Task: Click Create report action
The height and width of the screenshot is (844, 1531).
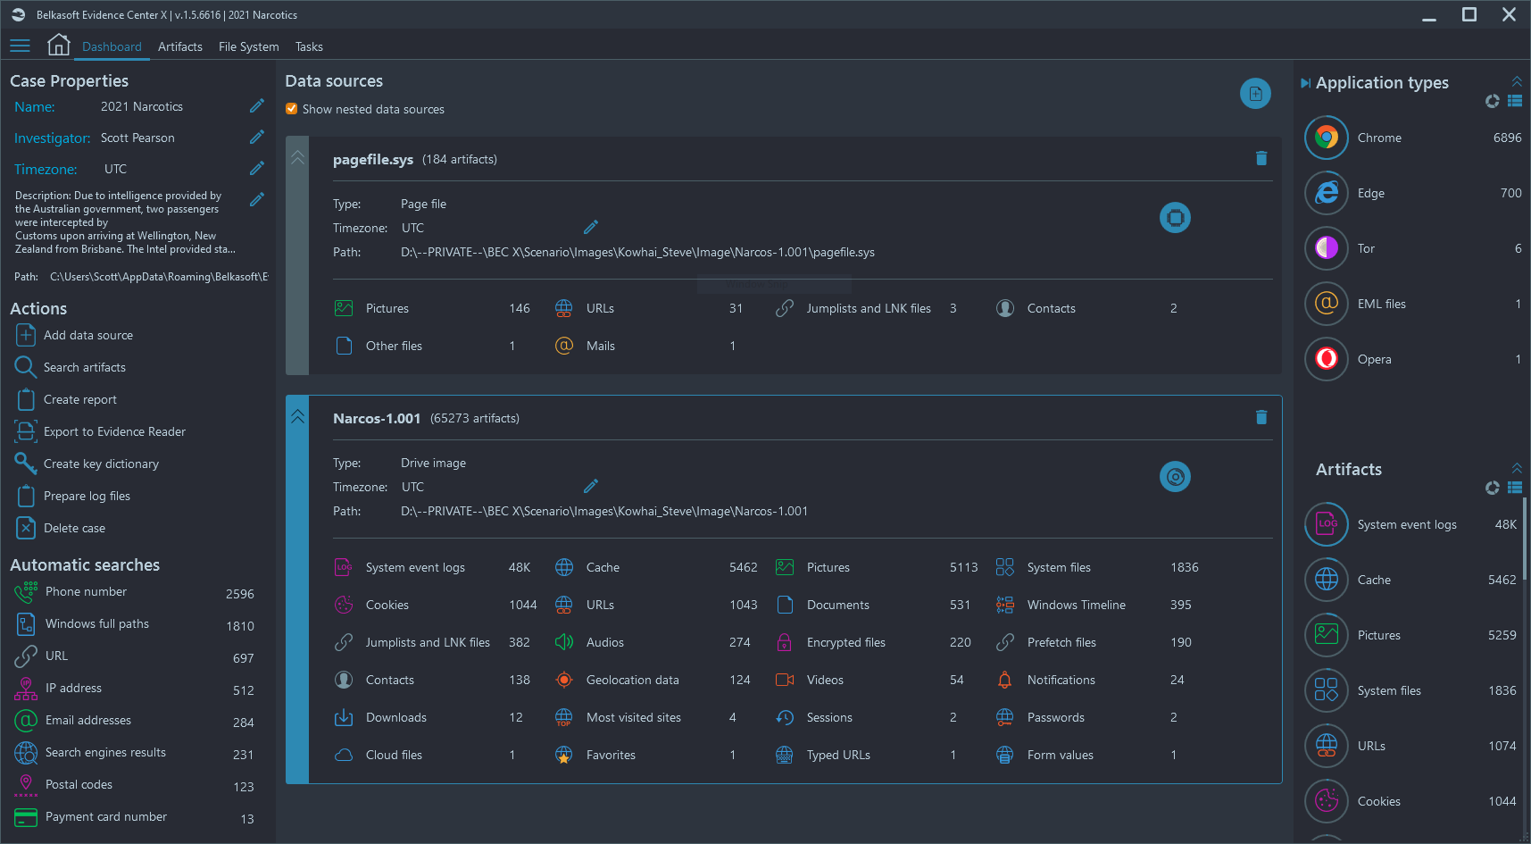Action: pyautogui.click(x=79, y=399)
